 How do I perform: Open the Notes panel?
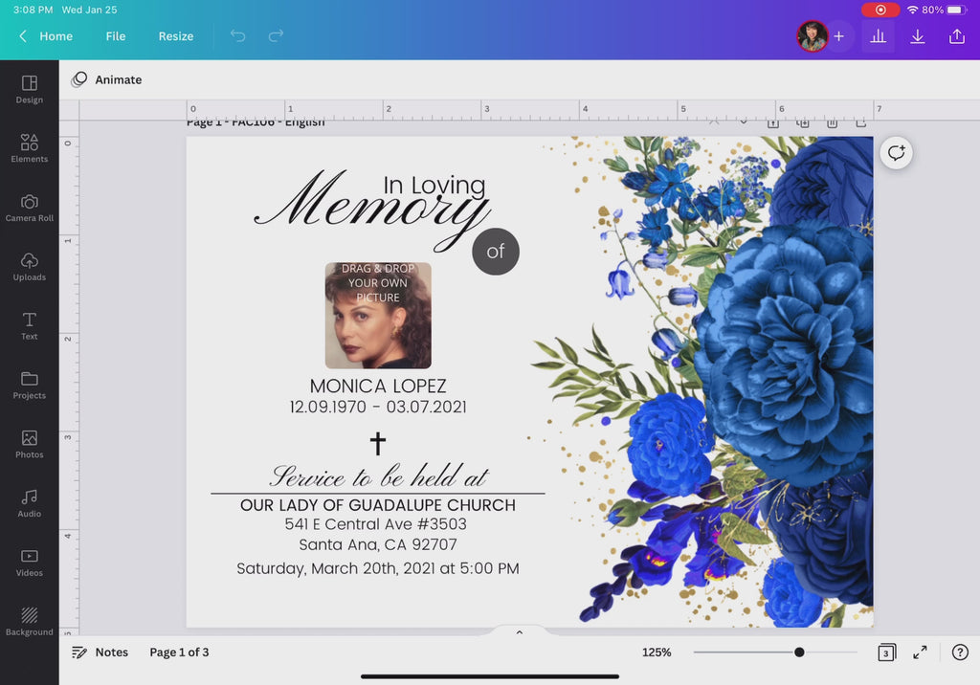[100, 652]
